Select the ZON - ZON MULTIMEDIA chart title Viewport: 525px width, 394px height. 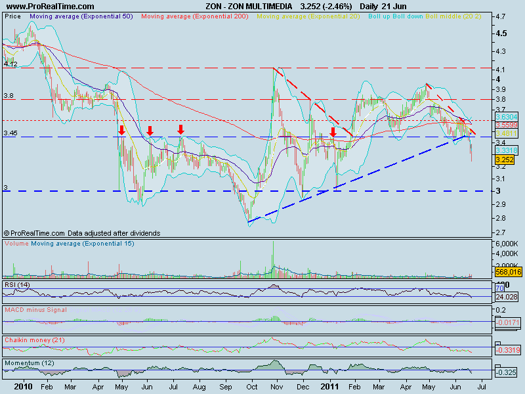(249, 7)
